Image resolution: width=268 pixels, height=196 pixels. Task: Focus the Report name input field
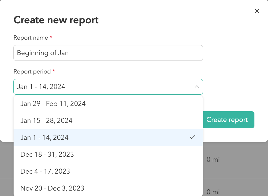108,53
